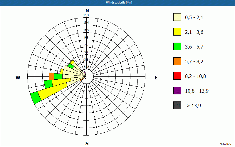Click the small purple segment near the rose center
This screenshot has height=147, width=235.
[85, 73]
